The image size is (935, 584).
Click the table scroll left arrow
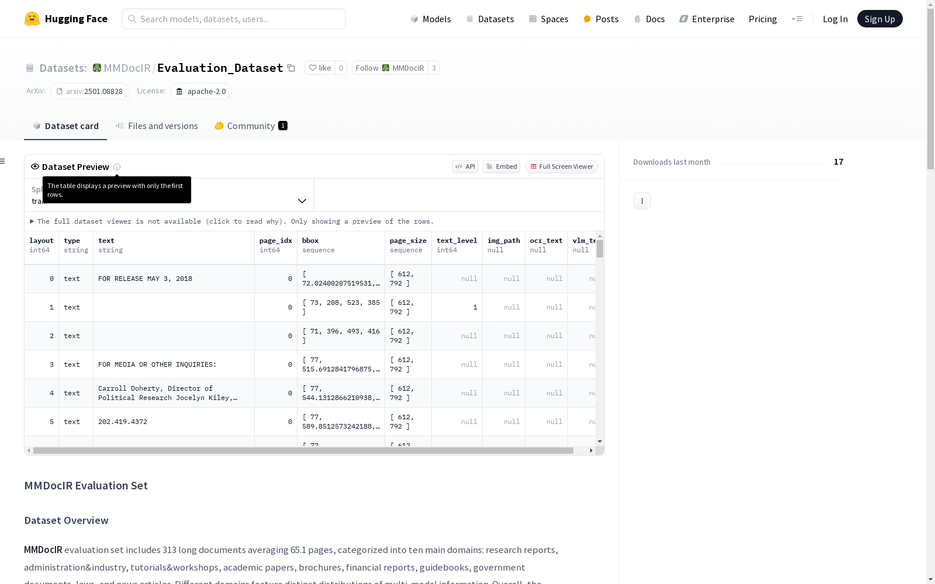[29, 451]
